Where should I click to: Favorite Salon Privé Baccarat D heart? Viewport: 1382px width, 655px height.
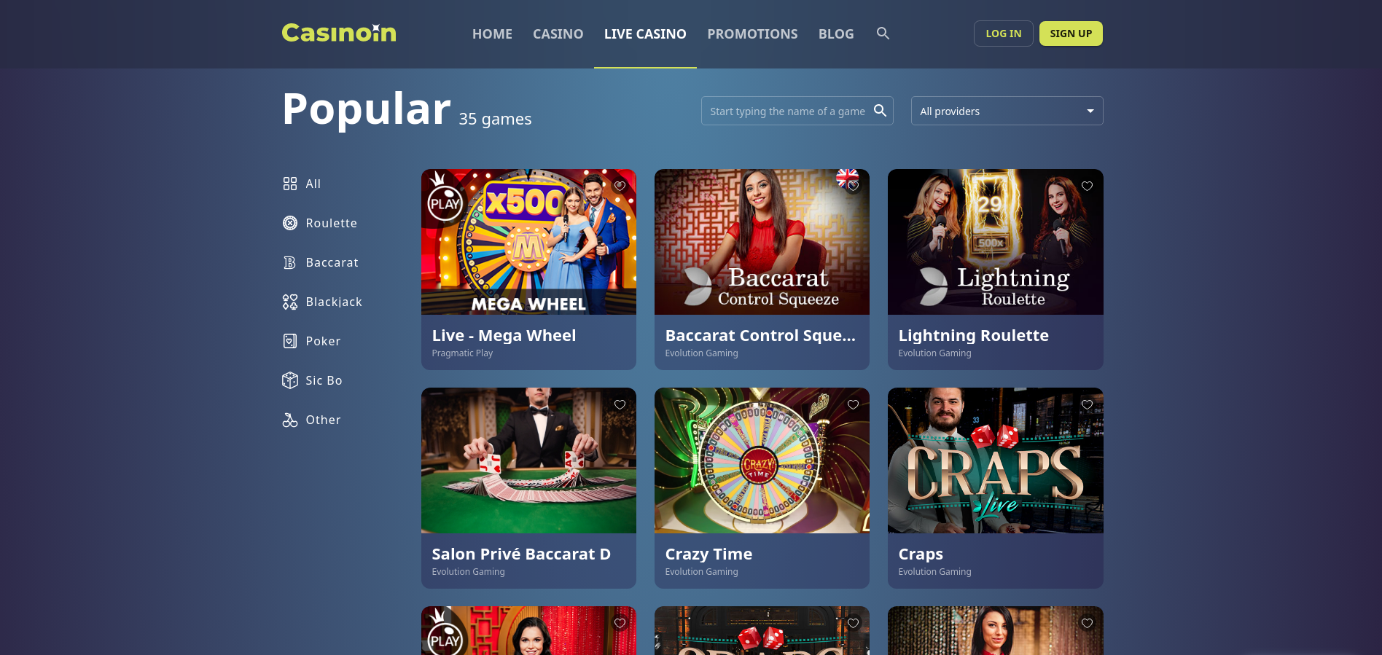[x=620, y=404]
